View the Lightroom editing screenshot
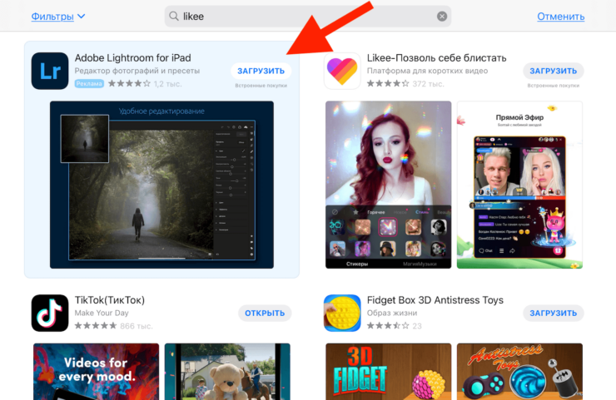Screen dimensions: 616x400 [161, 185]
